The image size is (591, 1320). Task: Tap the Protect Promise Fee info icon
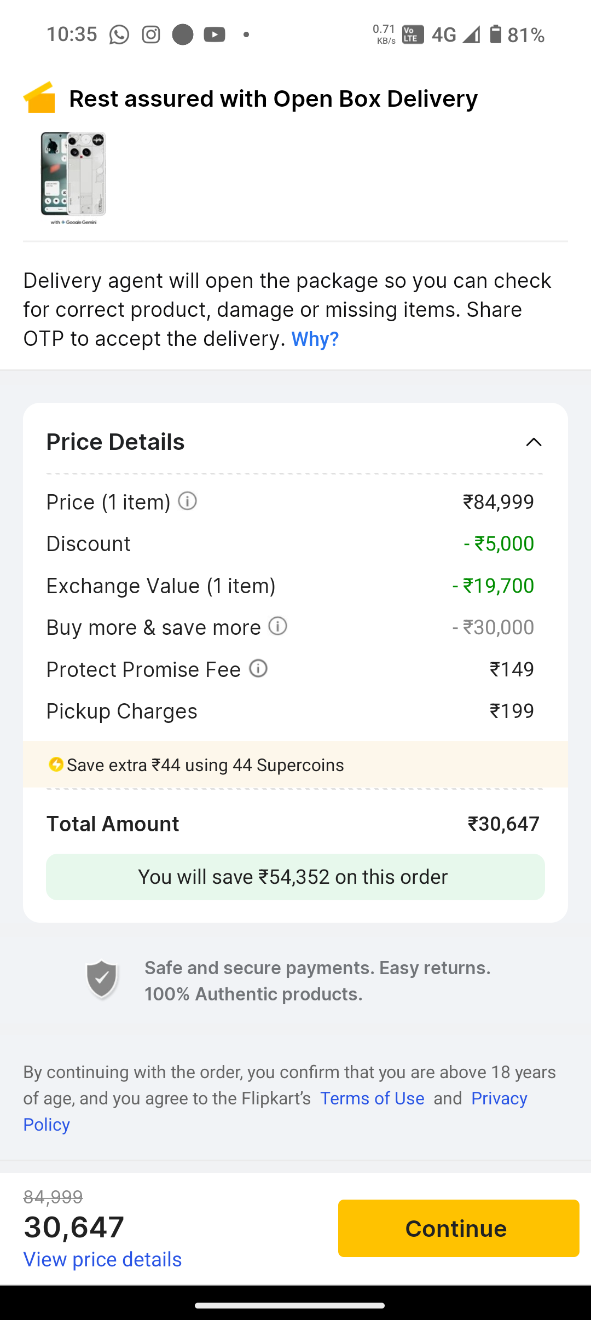tap(258, 668)
